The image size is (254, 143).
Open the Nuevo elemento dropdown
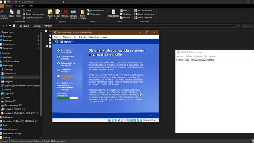coord(96,10)
